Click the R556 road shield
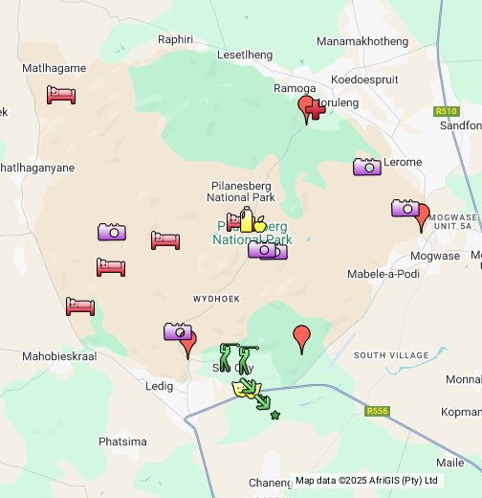The width and height of the screenshot is (482, 498). point(377,411)
